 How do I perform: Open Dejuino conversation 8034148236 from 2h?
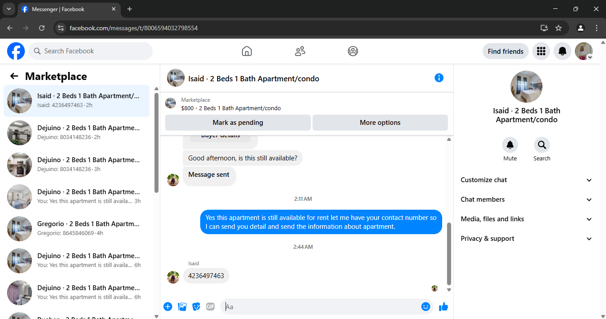click(76, 133)
